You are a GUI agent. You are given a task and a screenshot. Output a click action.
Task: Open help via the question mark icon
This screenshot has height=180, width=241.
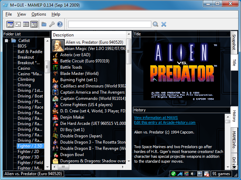coord(60,24)
